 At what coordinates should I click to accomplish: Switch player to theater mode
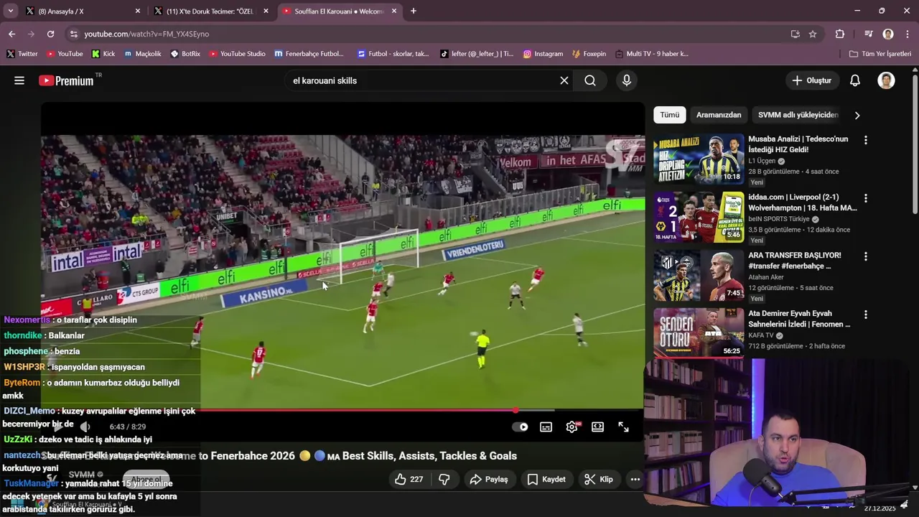[597, 427]
